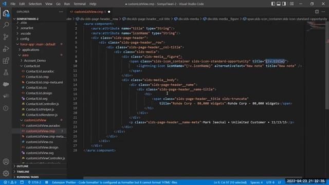This screenshot has width=329, height=185.
Task: Open customListView.auradoc file
Action: click(x=43, y=125)
